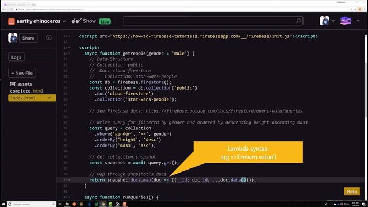Open complete.html file
368x207 pixels.
(26, 91)
